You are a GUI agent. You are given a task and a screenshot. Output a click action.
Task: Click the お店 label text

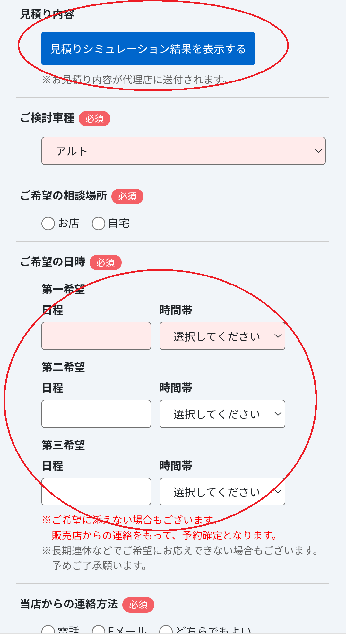69,223
